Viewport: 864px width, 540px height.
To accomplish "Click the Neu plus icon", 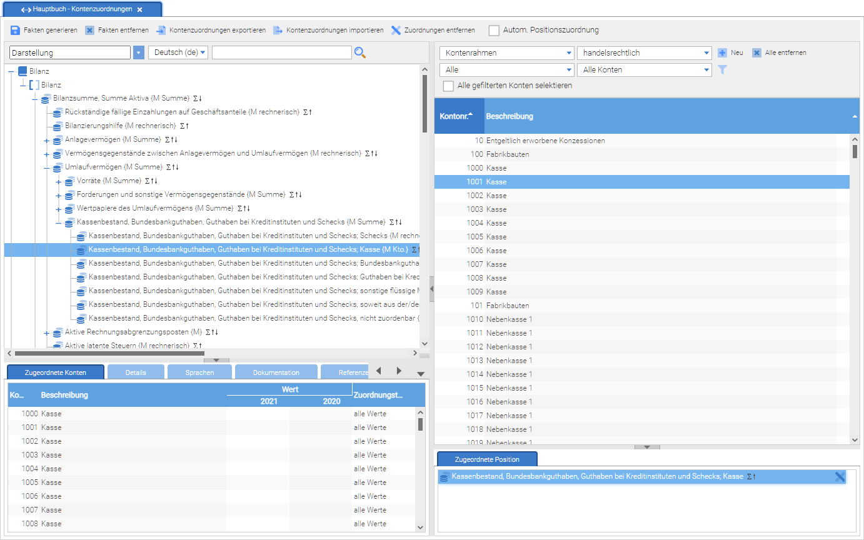I will click(x=722, y=53).
